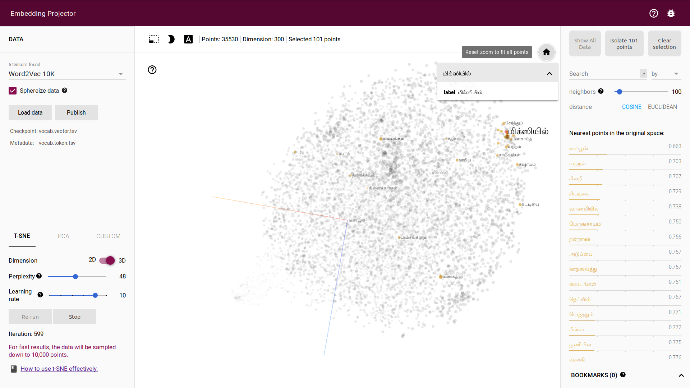Click the home reset zoom icon
The image size is (690, 388).
[546, 52]
